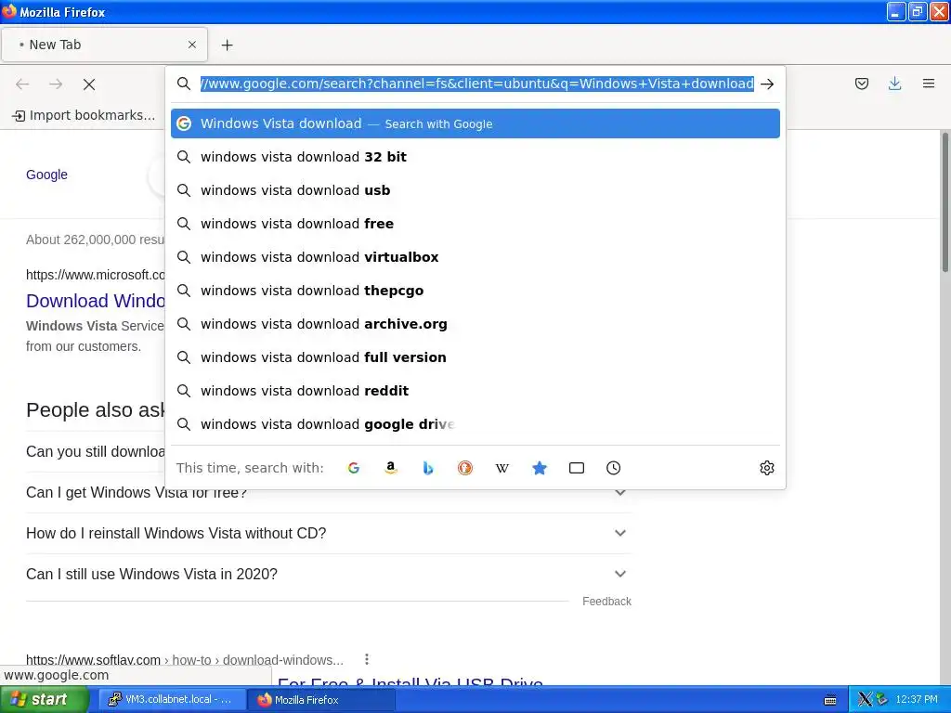Screen dimensions: 951x713
Task: Pick suggestion windows vista download virtualbox
Action: point(475,257)
